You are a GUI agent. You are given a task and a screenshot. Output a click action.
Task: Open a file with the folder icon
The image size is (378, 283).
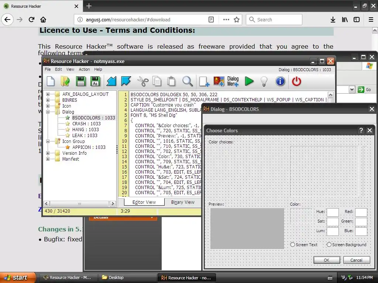[65, 81]
